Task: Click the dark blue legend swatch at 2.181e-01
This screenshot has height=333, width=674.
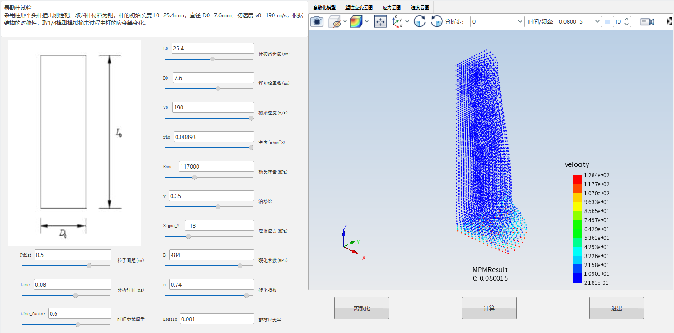Action: click(577, 278)
